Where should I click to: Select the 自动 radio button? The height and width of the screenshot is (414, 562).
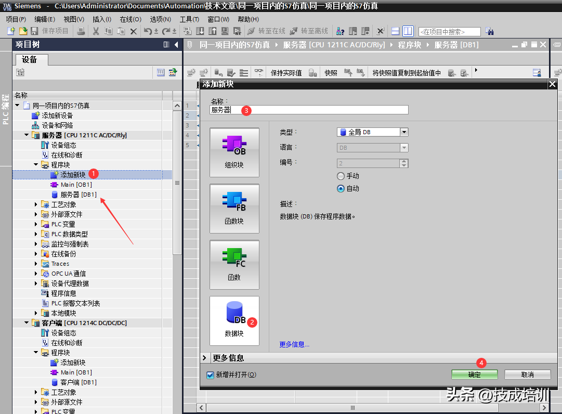(341, 189)
